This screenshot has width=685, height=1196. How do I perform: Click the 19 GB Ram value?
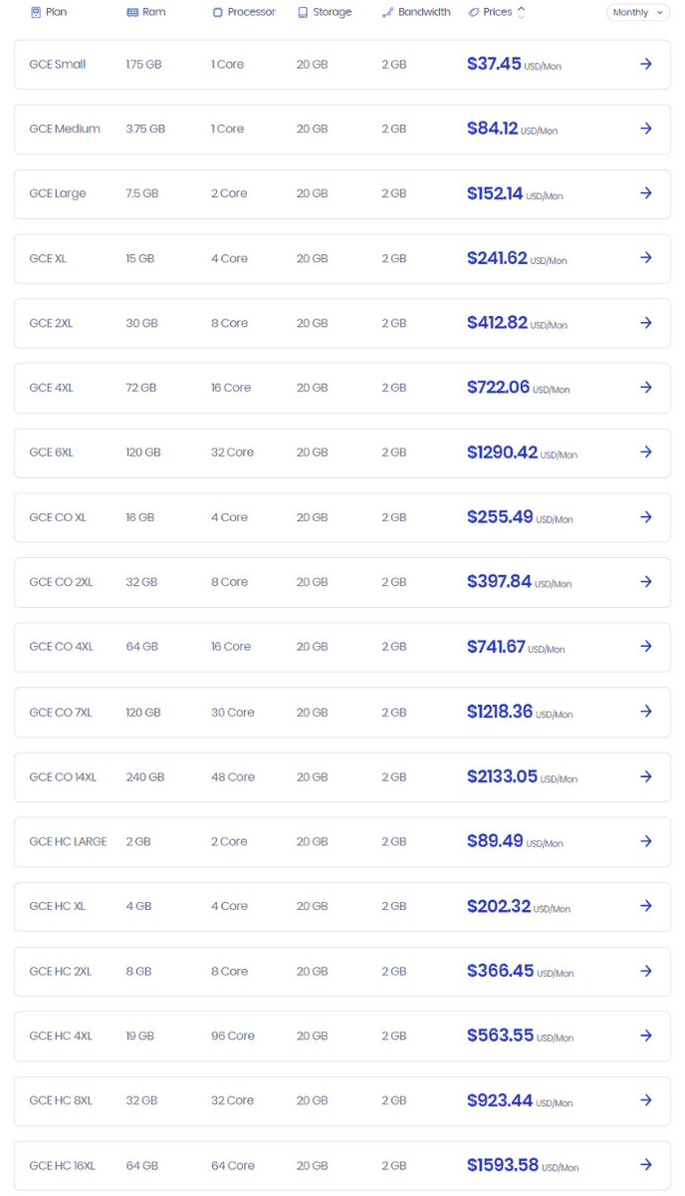pyautogui.click(x=140, y=1036)
